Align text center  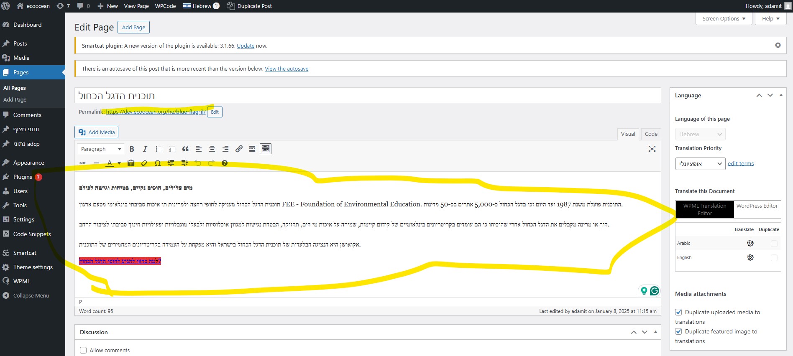coord(212,149)
